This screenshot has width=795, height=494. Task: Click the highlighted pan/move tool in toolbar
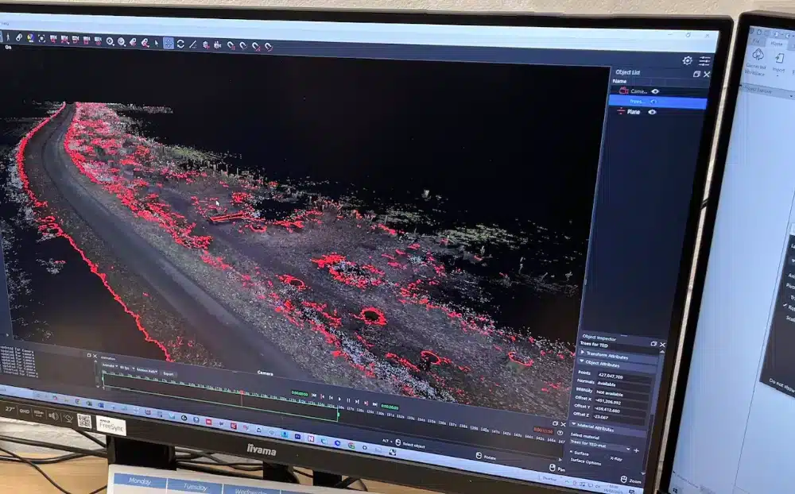[169, 43]
